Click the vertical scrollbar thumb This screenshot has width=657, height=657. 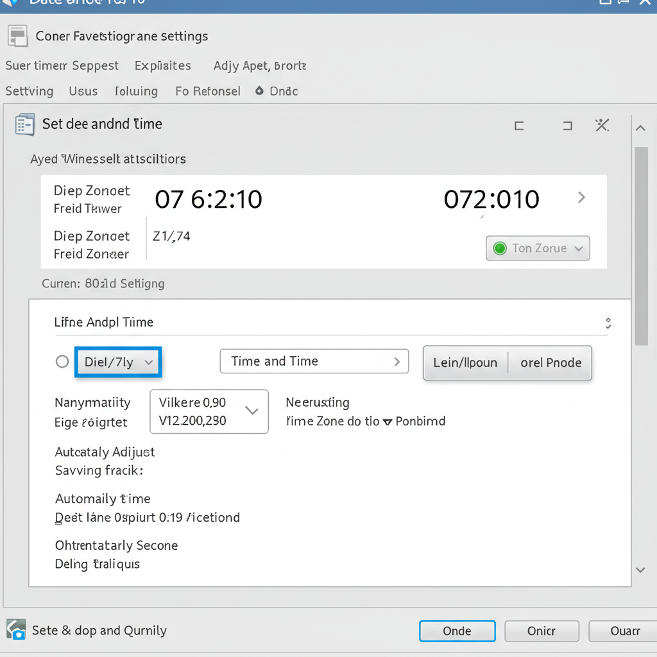tap(641, 246)
